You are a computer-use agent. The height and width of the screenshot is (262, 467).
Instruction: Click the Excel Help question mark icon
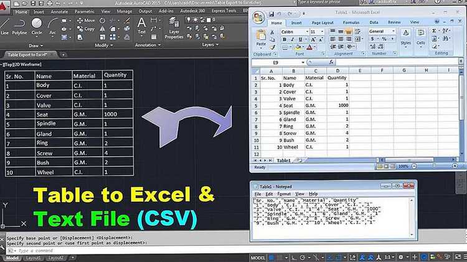click(x=437, y=22)
